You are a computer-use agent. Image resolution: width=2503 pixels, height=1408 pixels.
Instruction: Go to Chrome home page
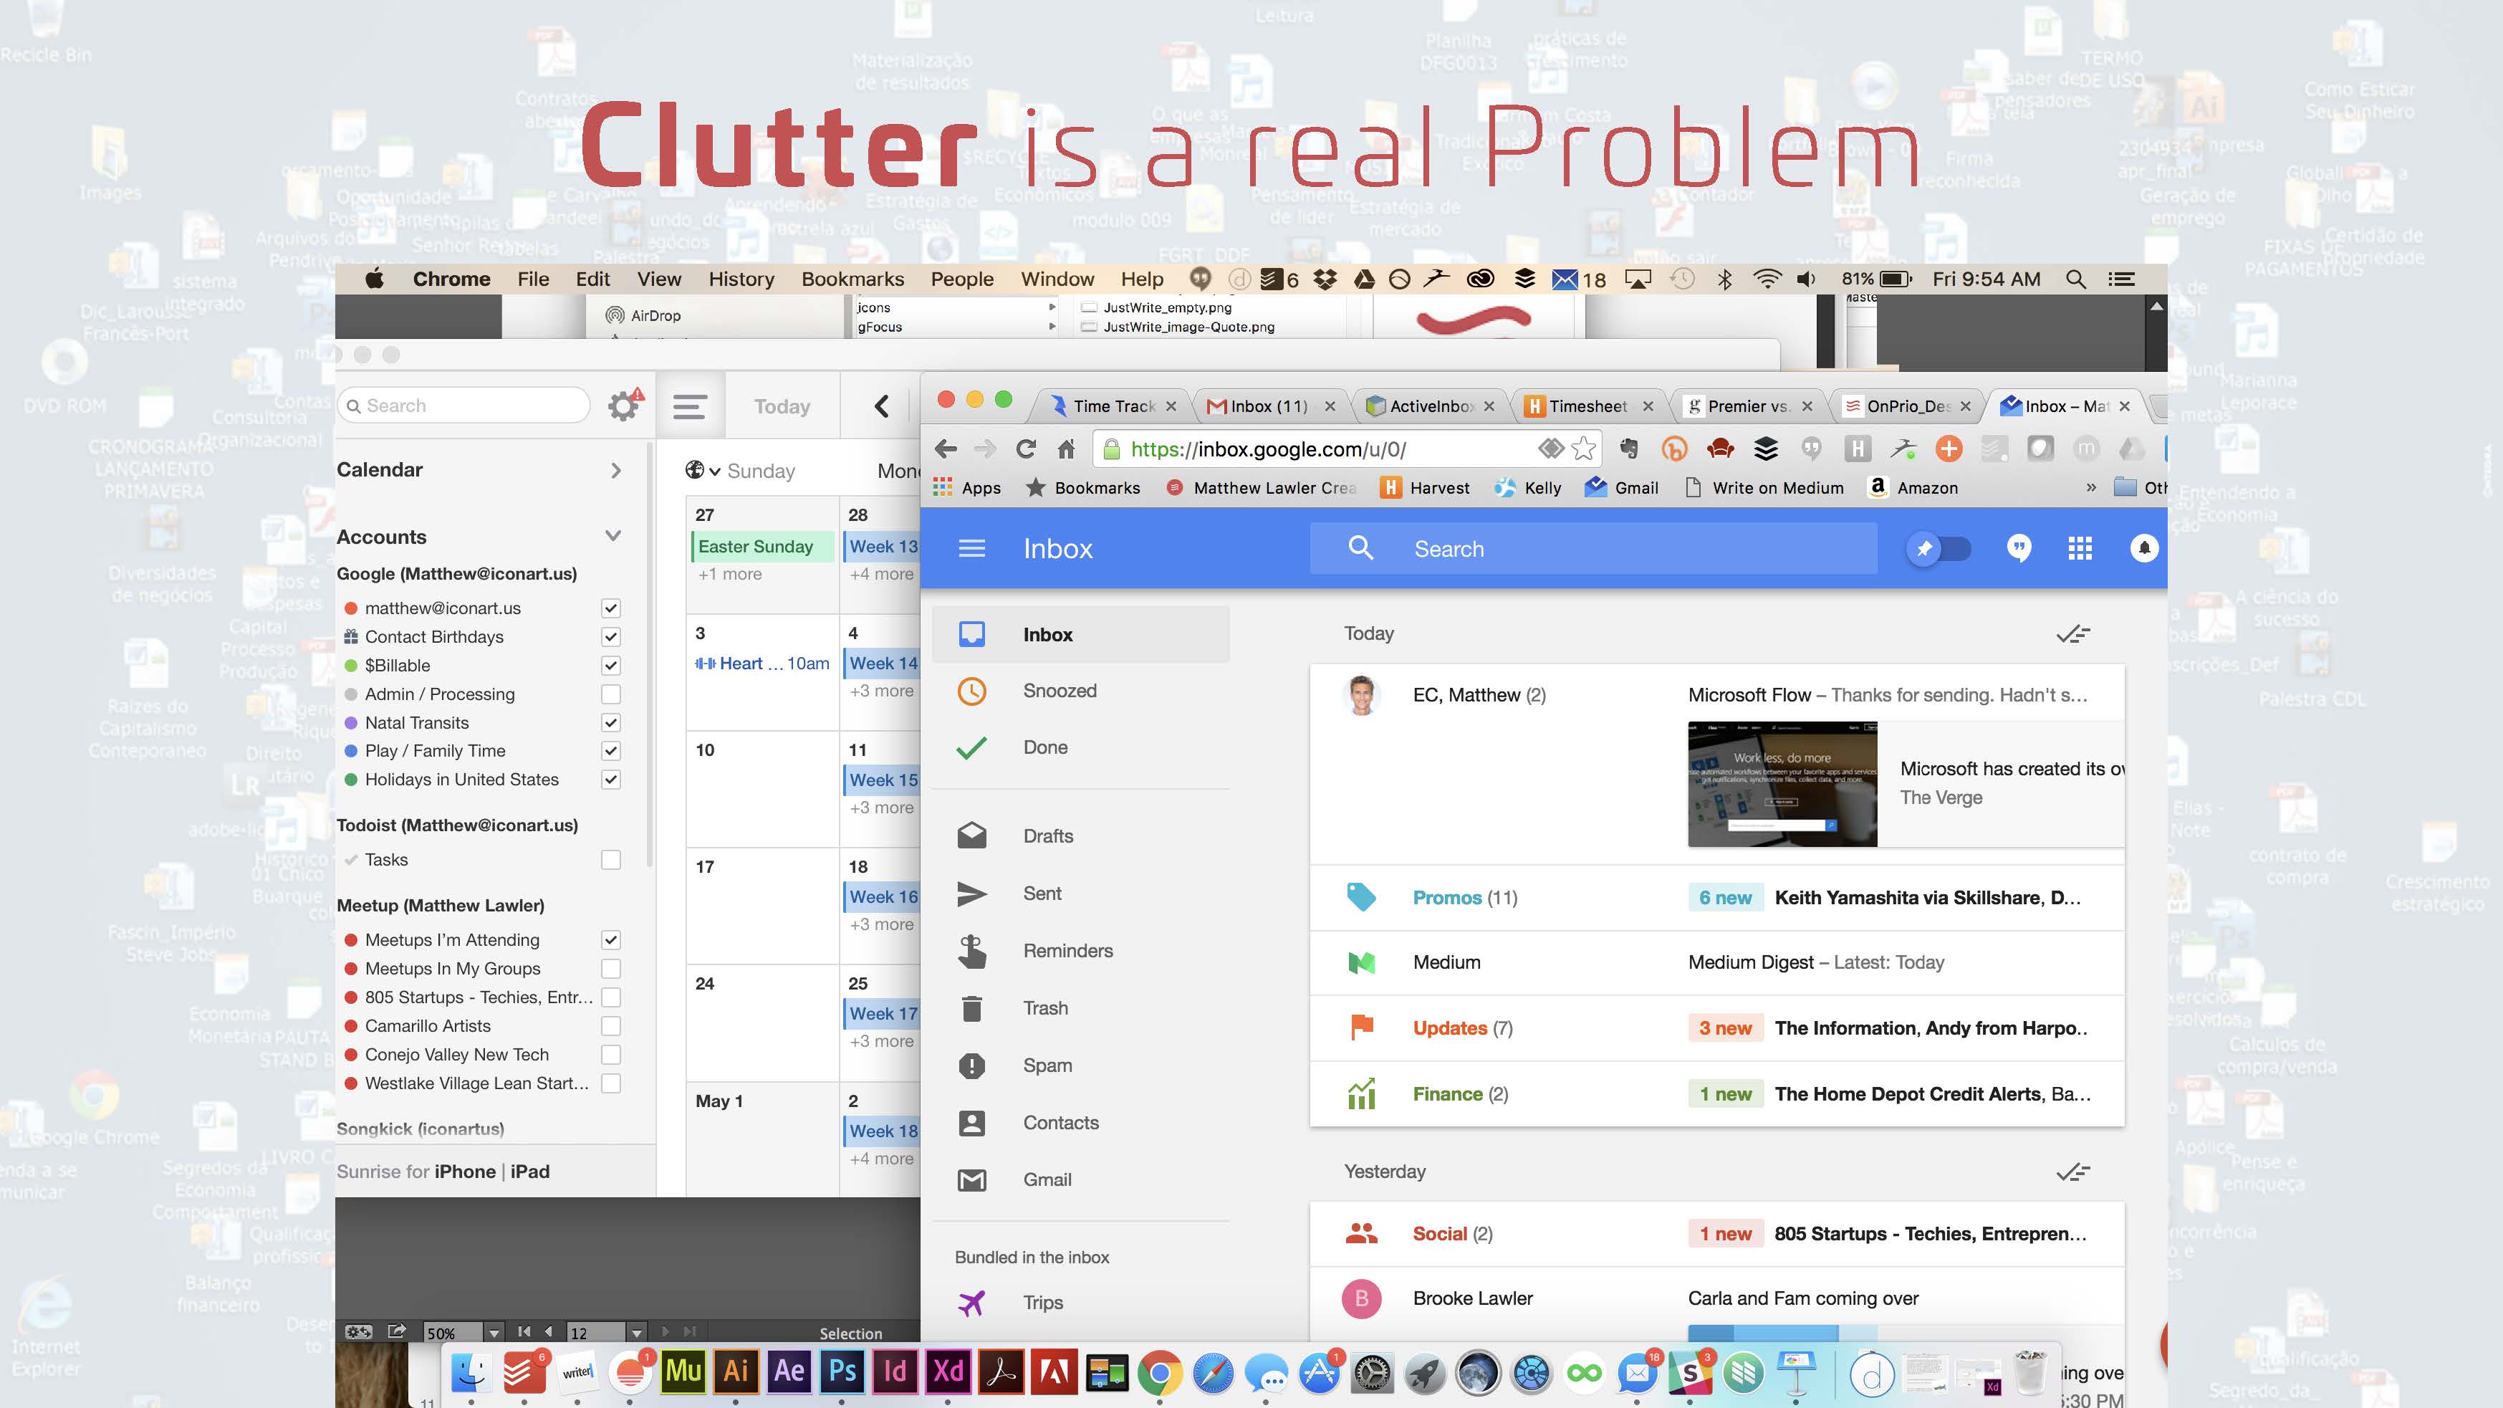pos(1066,449)
